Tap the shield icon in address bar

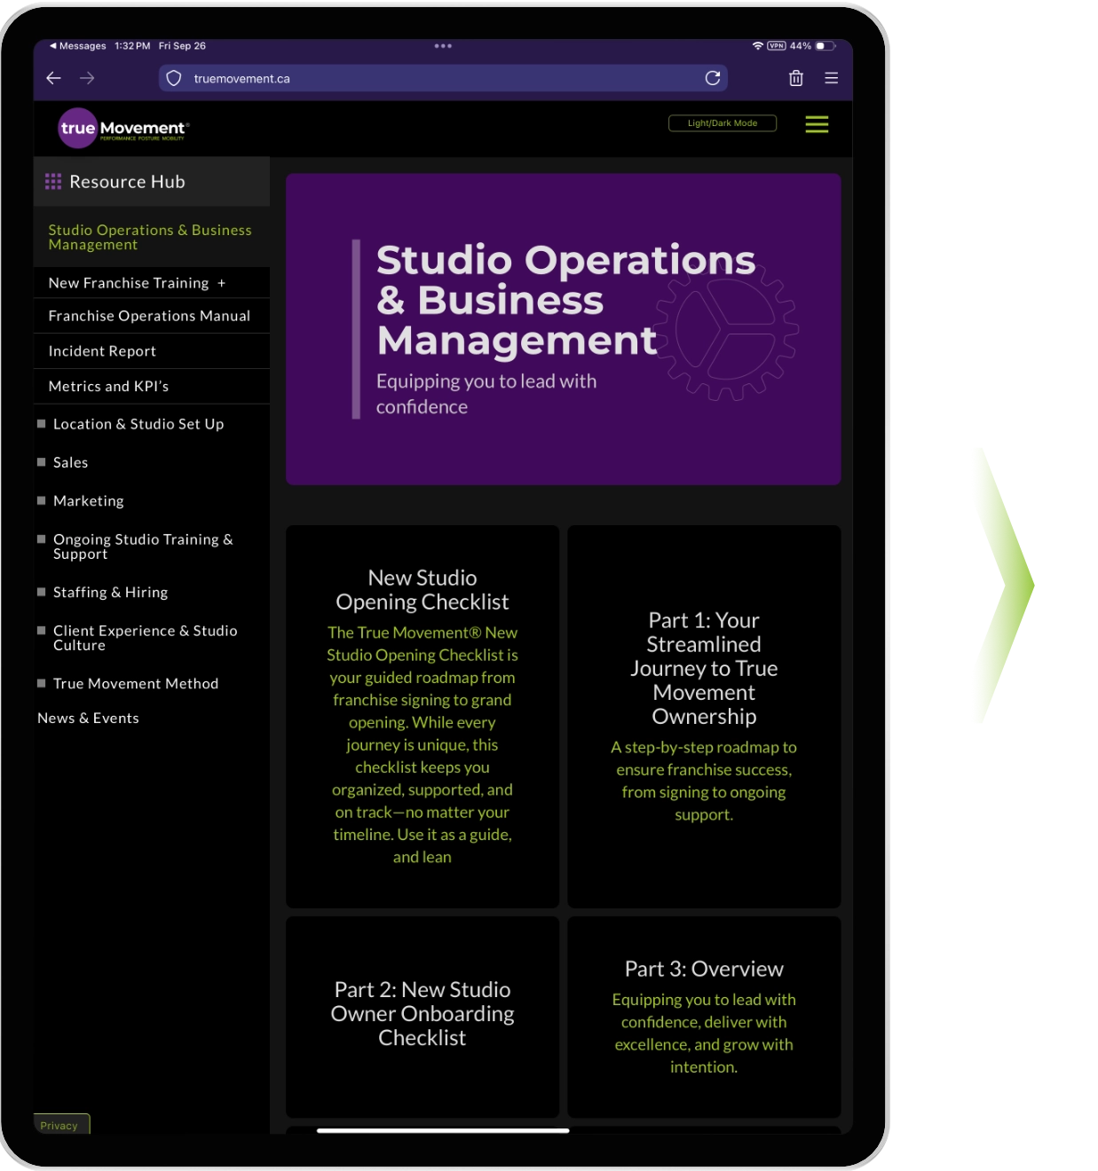[174, 78]
